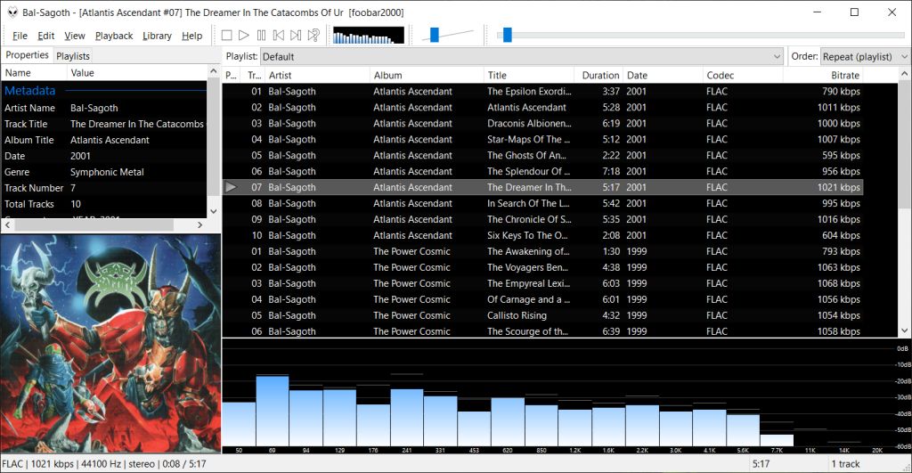Click the spectrum analyzer visualization panel

[x=566, y=396]
